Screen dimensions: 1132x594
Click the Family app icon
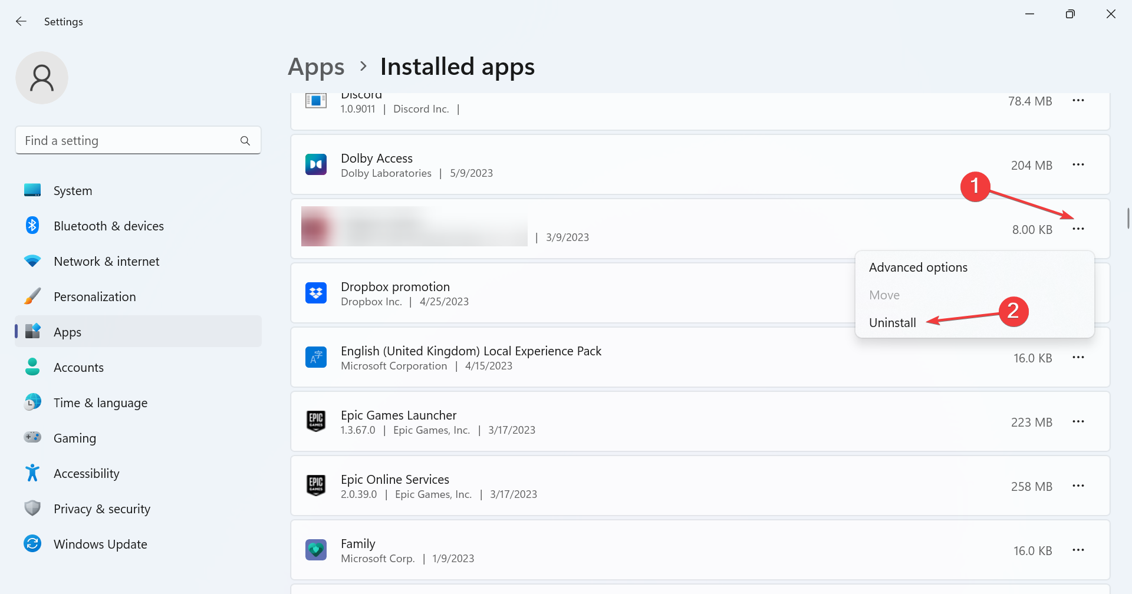click(x=316, y=550)
